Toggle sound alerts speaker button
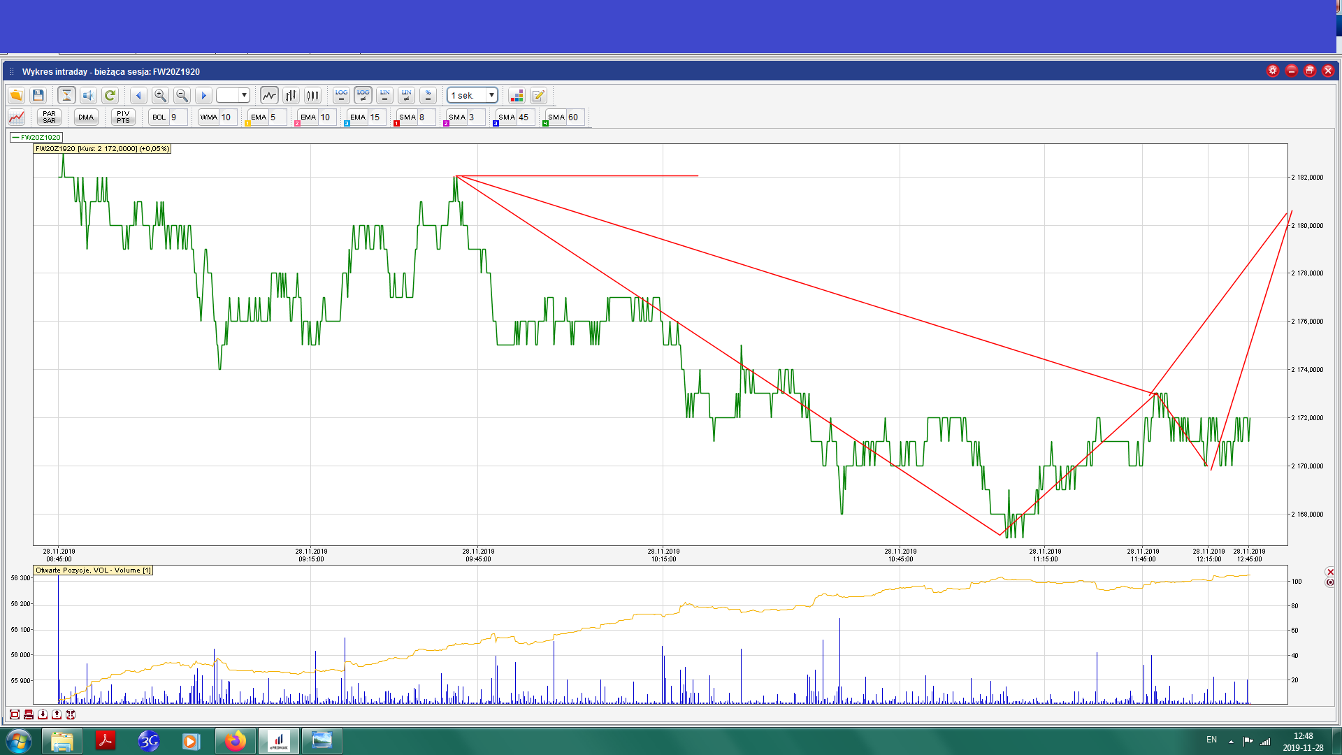Screen dimensions: 1342x755 (88, 95)
